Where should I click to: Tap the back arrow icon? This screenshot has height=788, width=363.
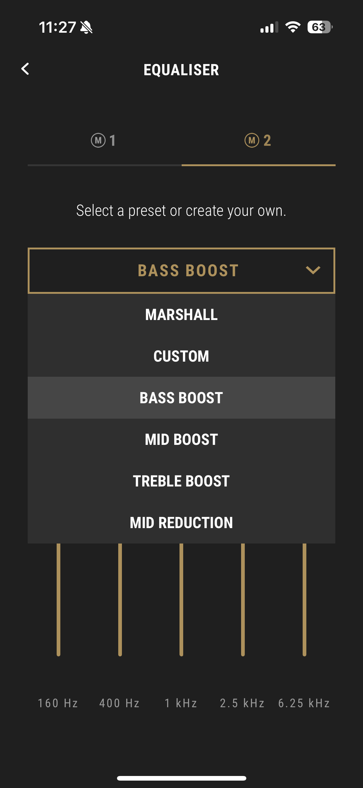tap(25, 69)
